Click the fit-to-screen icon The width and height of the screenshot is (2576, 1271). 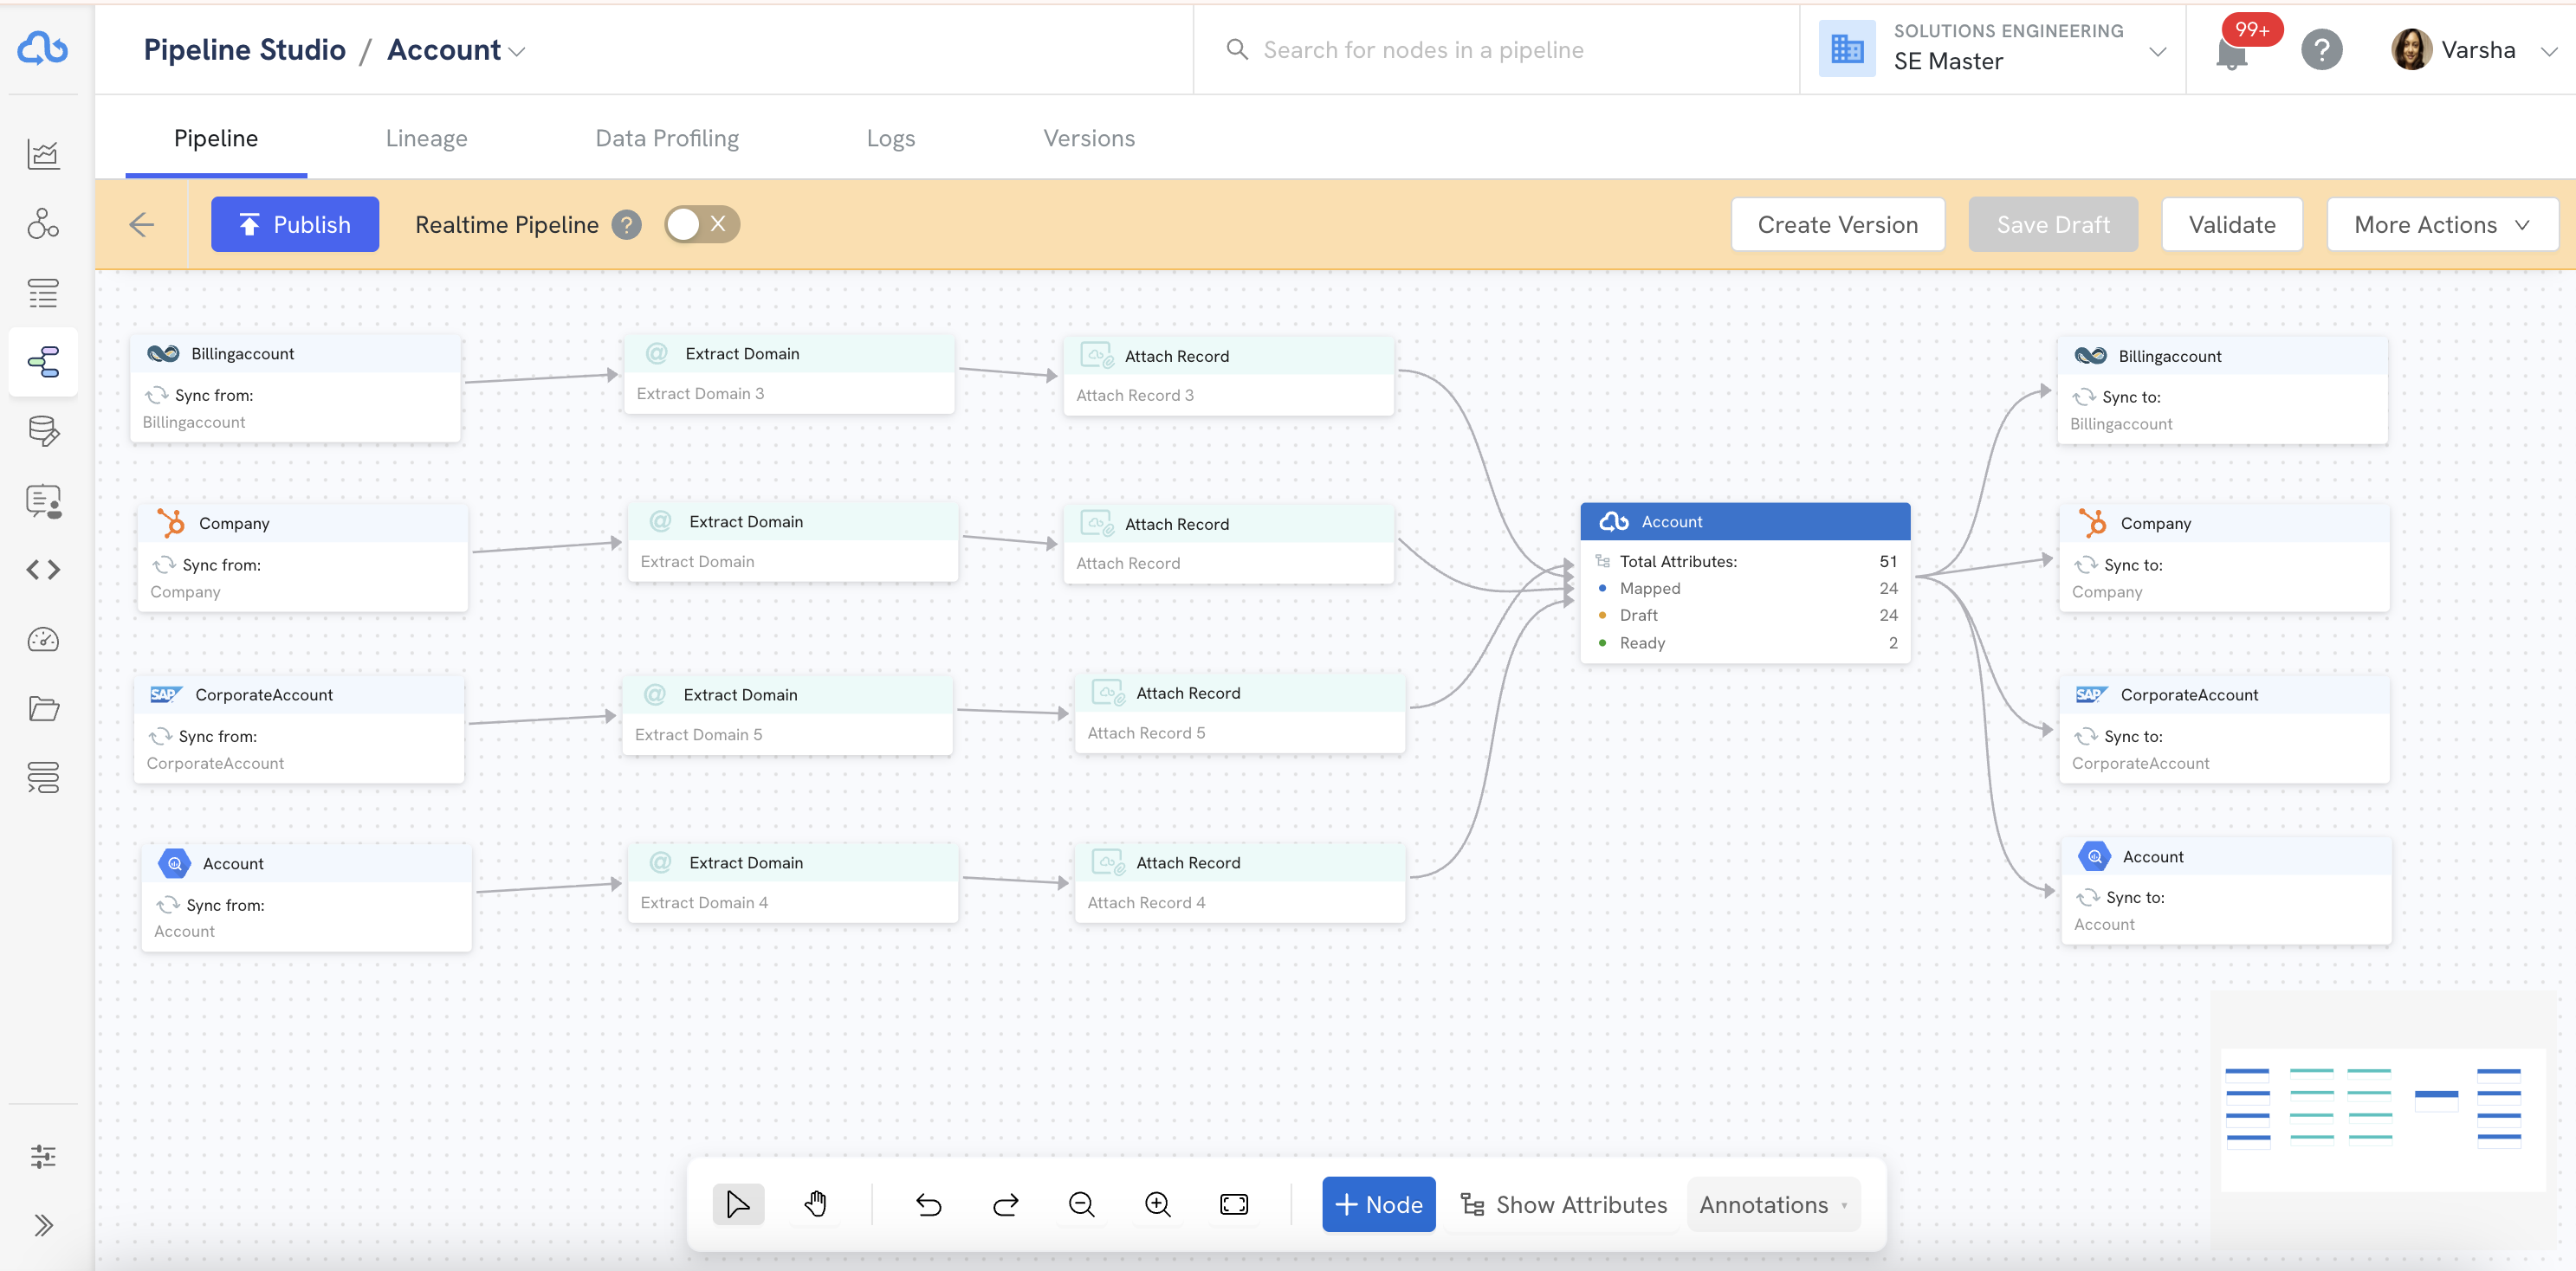(1234, 1204)
